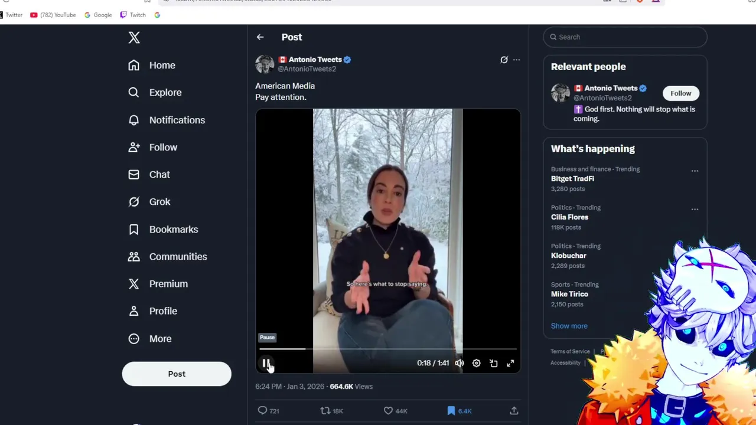Viewport: 756px width, 425px height.
Task: Follow Antonio Tweets in Relevant people
Action: 680,93
